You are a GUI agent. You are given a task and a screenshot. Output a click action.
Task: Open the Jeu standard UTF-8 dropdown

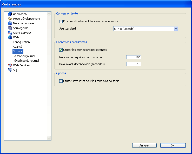pyautogui.click(x=176, y=29)
